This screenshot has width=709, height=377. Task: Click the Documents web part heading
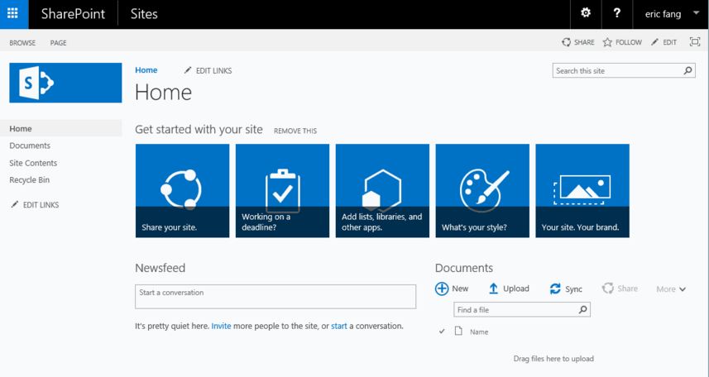pos(464,268)
